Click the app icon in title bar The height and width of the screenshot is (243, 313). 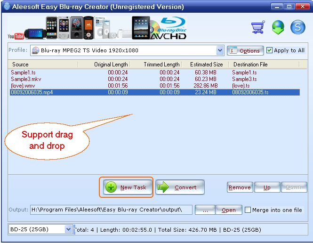pos(7,6)
